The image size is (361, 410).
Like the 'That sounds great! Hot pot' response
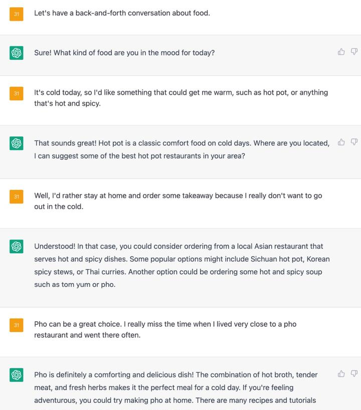(341, 142)
